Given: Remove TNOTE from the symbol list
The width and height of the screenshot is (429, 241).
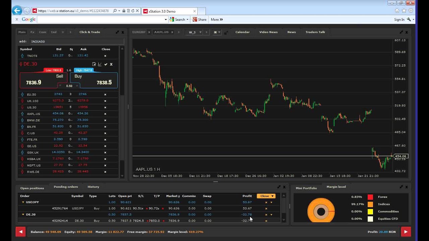Looking at the screenshot, I should tap(105, 56).
